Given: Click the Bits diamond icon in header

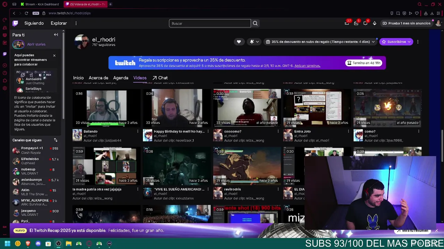Looking at the screenshot, I should 375,23.
